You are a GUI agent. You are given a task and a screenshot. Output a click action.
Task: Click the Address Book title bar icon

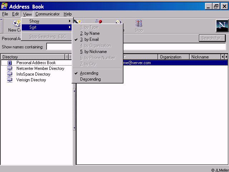click(4, 6)
